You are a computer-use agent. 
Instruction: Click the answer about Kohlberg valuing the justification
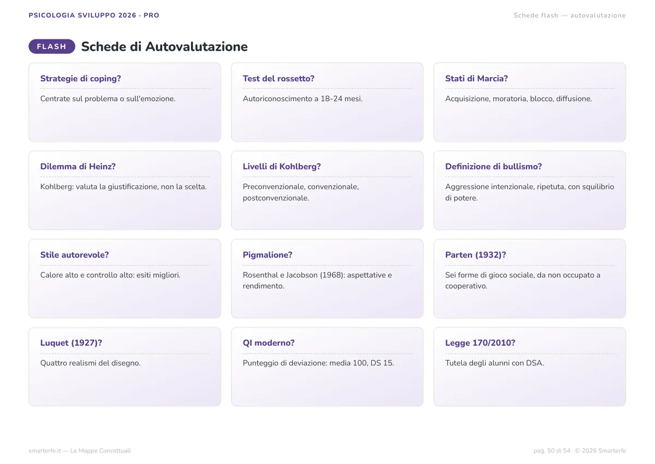(123, 187)
